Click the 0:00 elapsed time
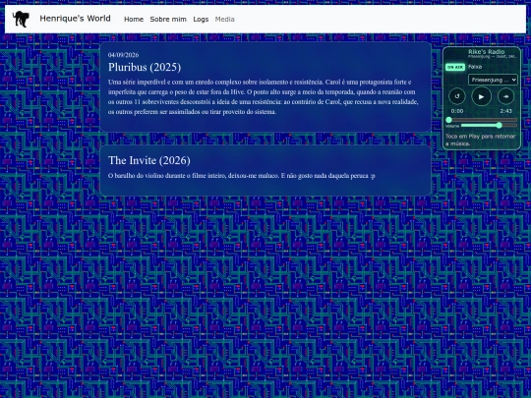The image size is (531, 398). (457, 111)
